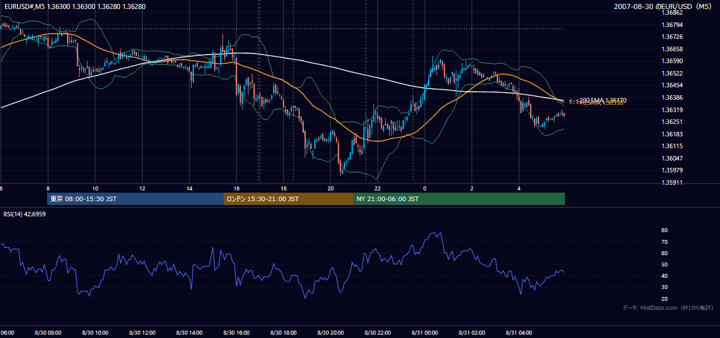Click price level 1.36522 on the axis
The height and width of the screenshot is (338, 720).
tap(672, 73)
